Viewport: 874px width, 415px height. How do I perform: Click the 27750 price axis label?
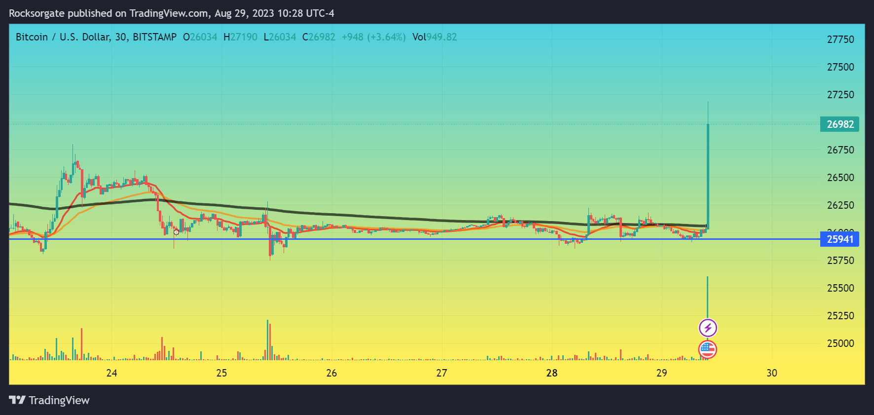[840, 39]
